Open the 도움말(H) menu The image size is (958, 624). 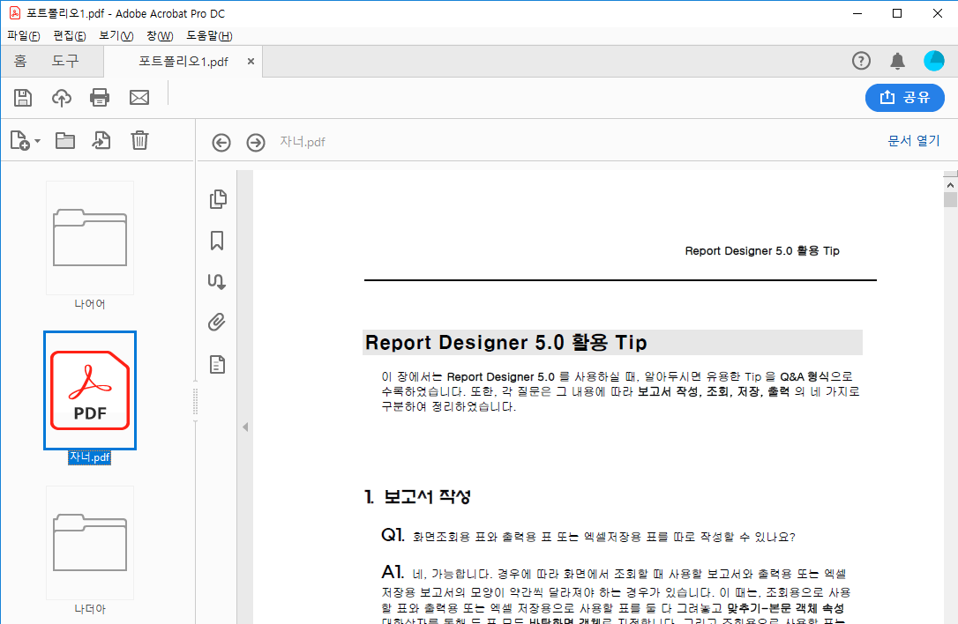click(x=210, y=36)
